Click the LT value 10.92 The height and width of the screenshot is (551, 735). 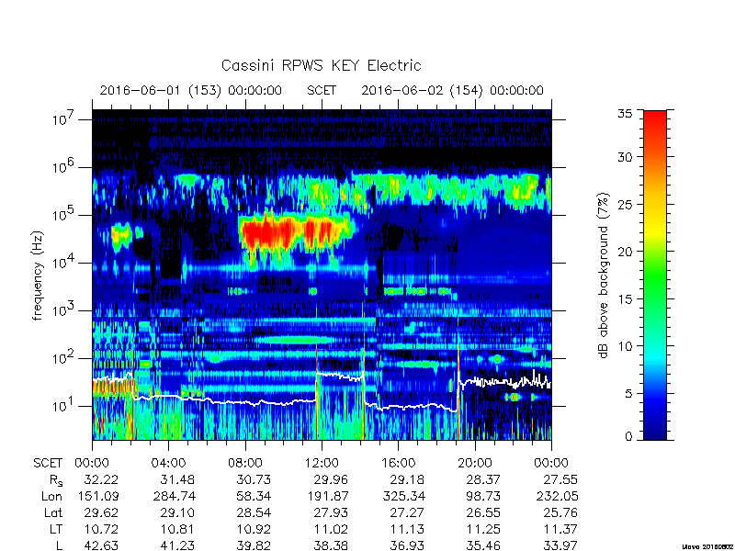(254, 530)
